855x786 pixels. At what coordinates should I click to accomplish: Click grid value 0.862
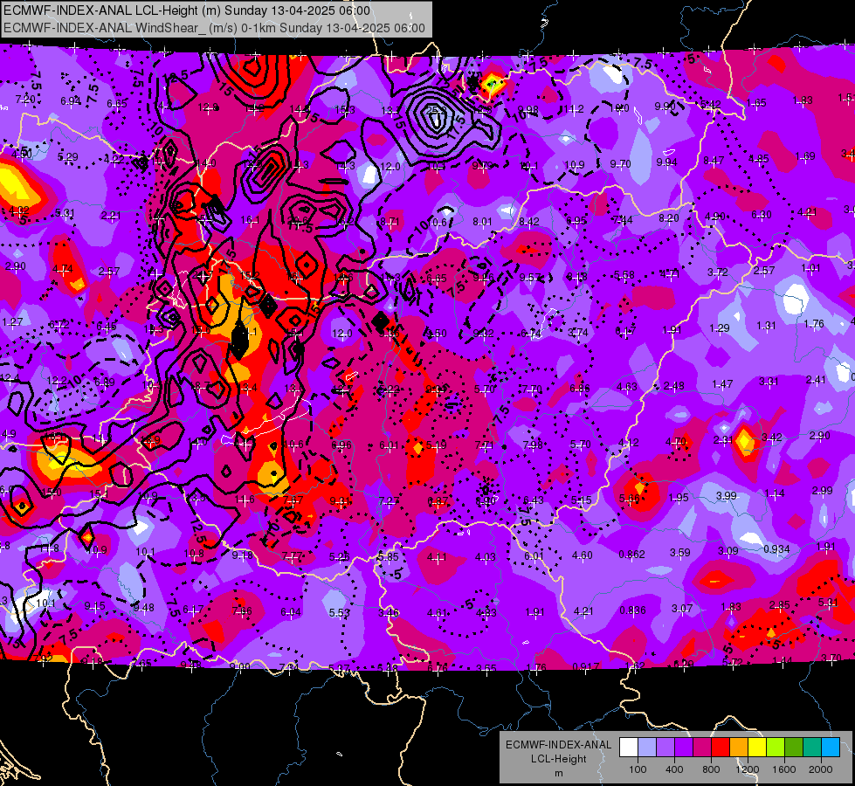(631, 555)
